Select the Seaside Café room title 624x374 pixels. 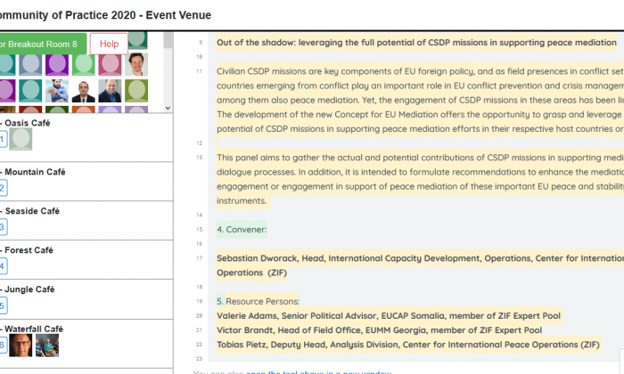pyautogui.click(x=32, y=211)
